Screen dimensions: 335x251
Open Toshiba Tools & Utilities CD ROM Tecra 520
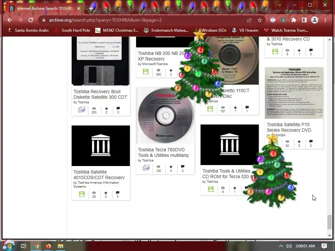227,174
